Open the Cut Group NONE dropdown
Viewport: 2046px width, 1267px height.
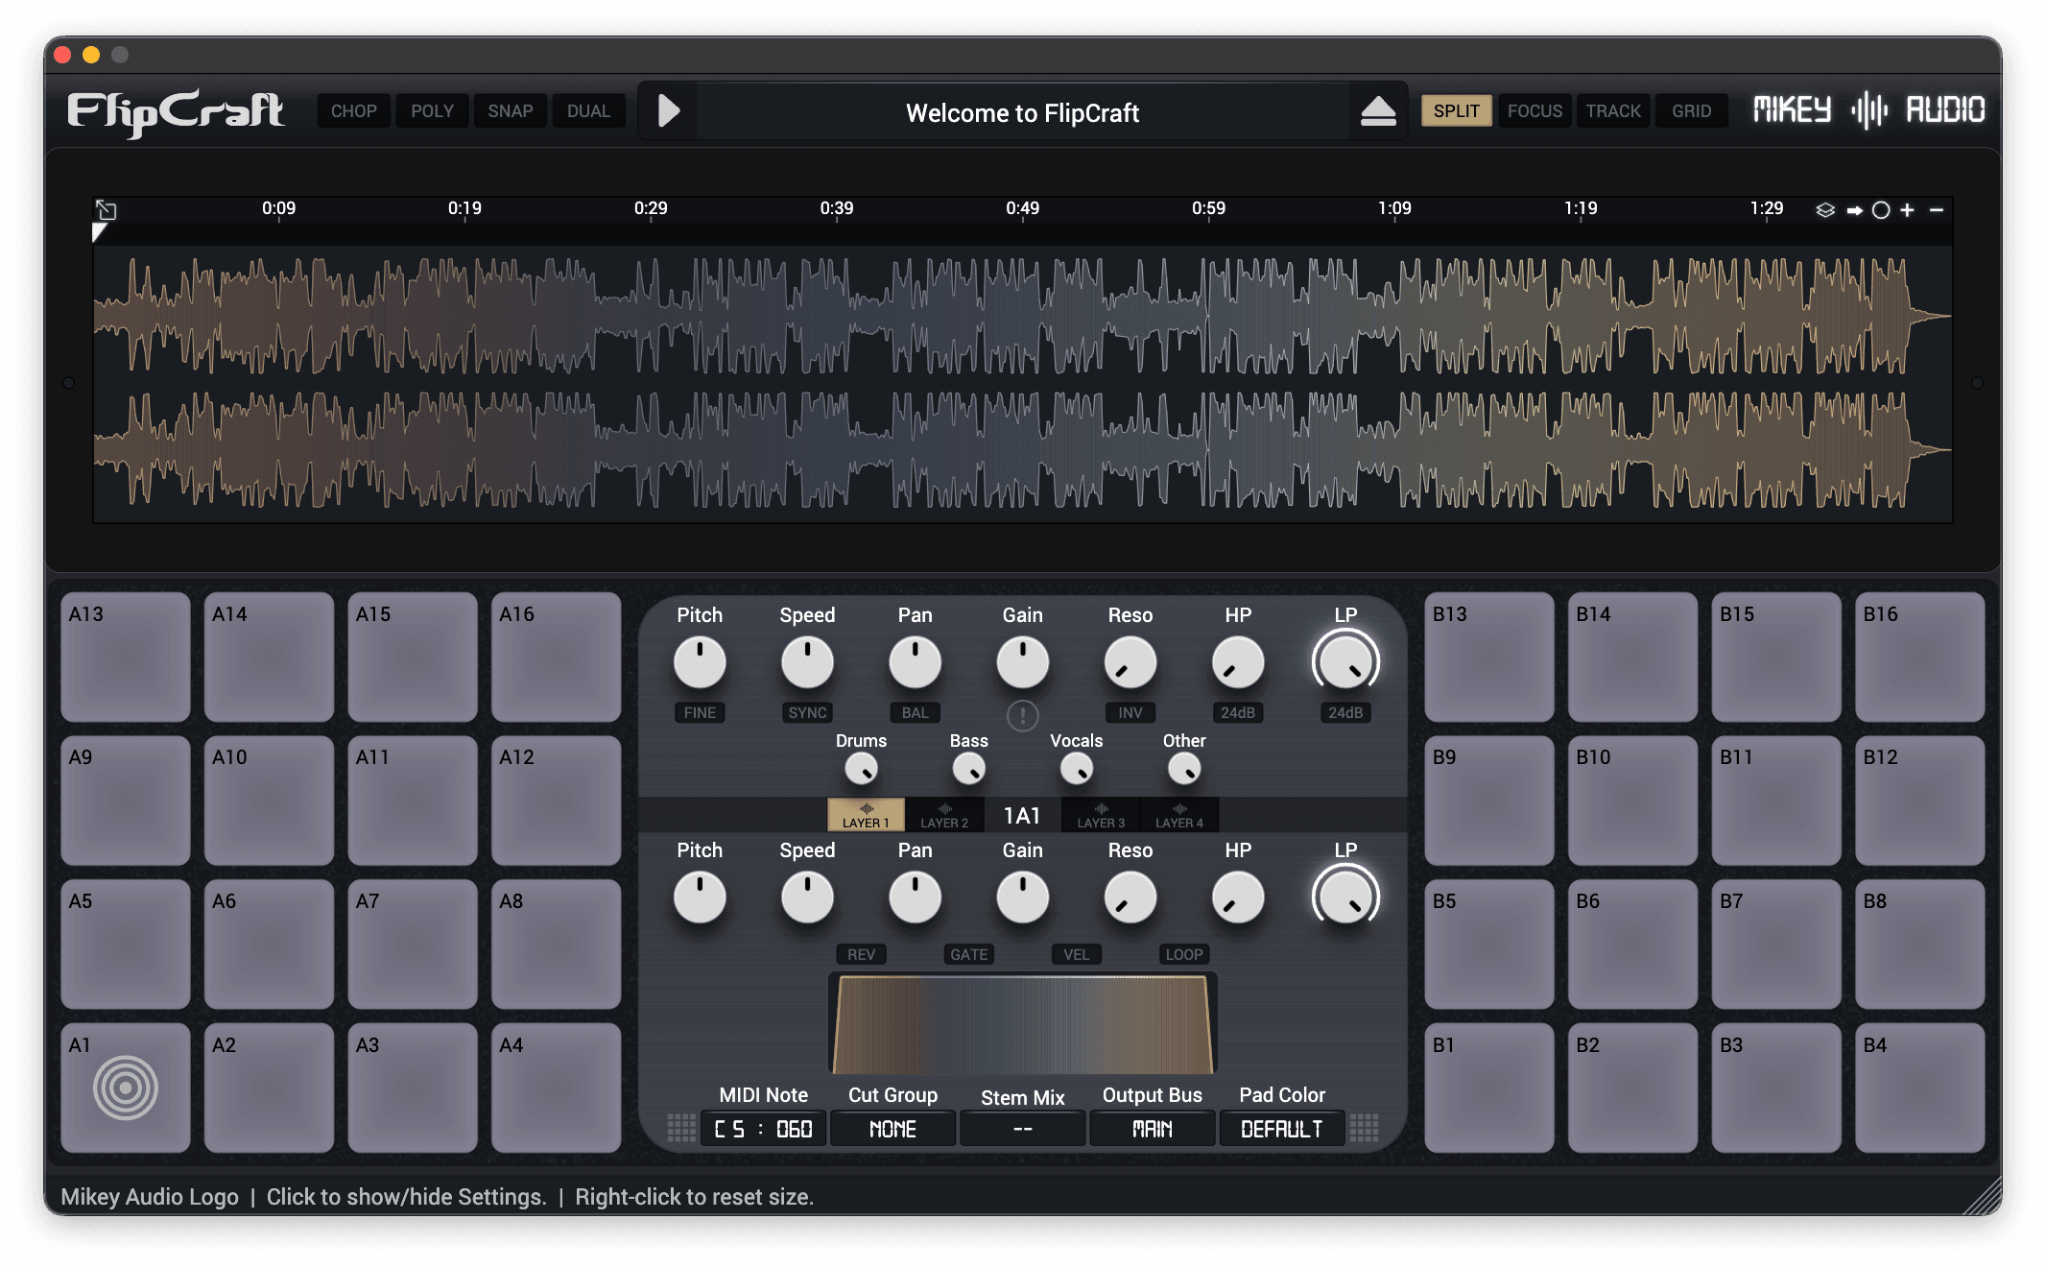pyautogui.click(x=892, y=1129)
